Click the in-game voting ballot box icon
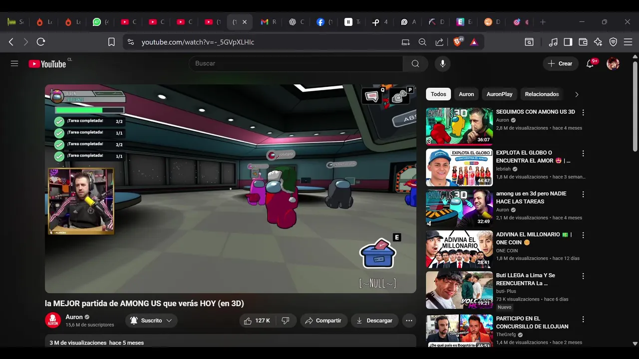The width and height of the screenshot is (639, 359). coord(378,253)
